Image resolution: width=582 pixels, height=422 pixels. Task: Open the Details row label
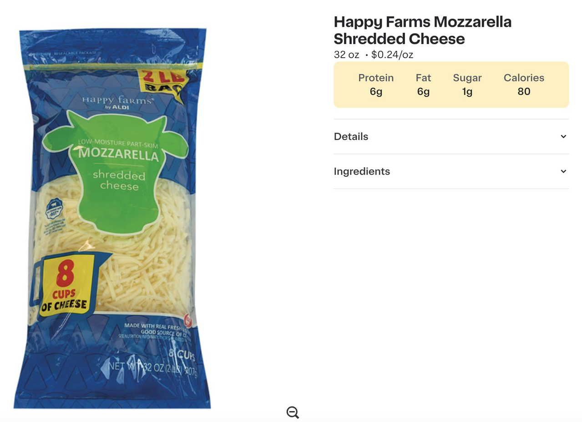[351, 136]
